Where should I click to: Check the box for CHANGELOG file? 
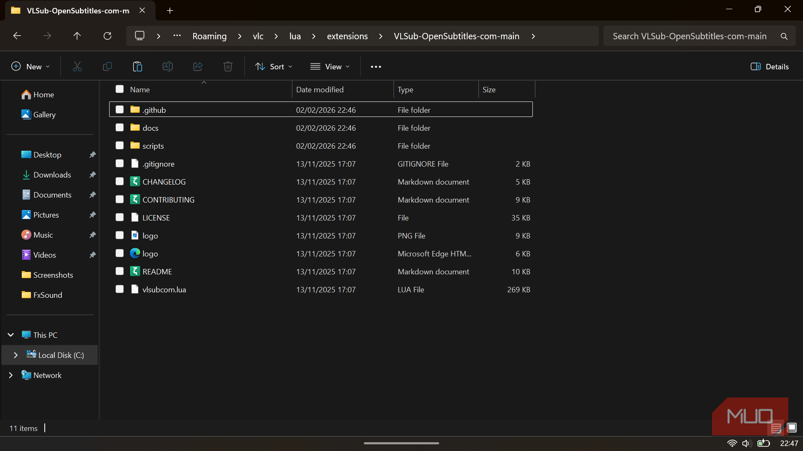coord(120,181)
